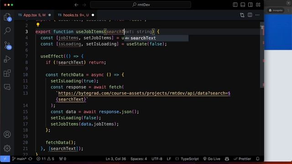
Task: Open the notifications bell
Action: (x=258, y=159)
